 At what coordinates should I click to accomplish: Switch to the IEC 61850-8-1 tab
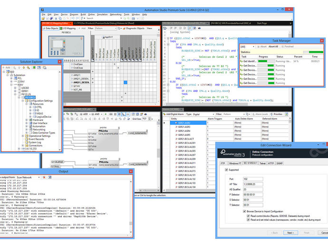click(251, 163)
